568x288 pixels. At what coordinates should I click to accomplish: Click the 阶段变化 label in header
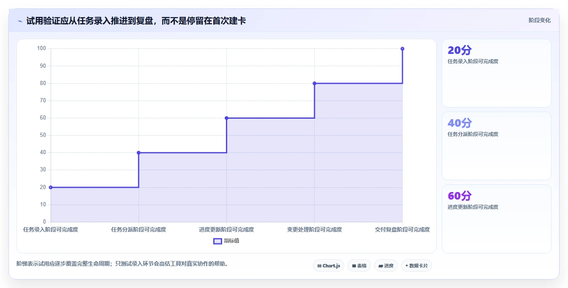[539, 20]
